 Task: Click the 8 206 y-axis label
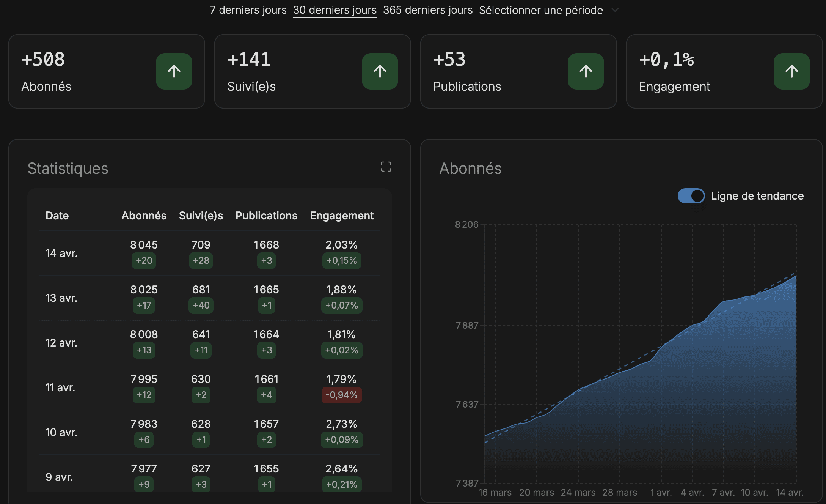pyautogui.click(x=467, y=225)
